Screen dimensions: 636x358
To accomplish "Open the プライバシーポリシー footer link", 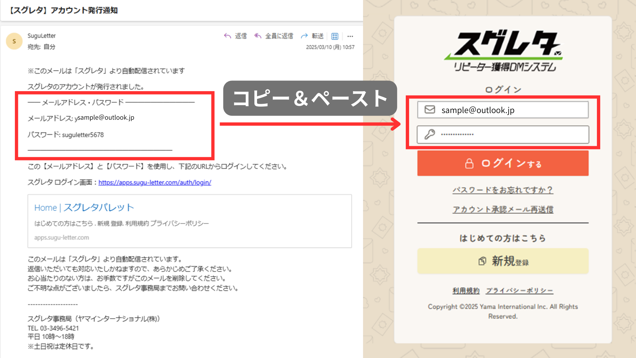I will click(519, 291).
